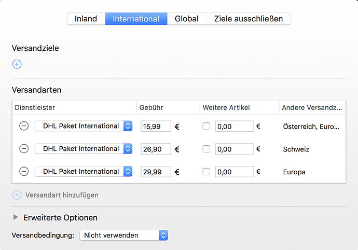
Task: Tick Weitere Artikel checkbox in Schweiz row
Action: [x=206, y=149]
